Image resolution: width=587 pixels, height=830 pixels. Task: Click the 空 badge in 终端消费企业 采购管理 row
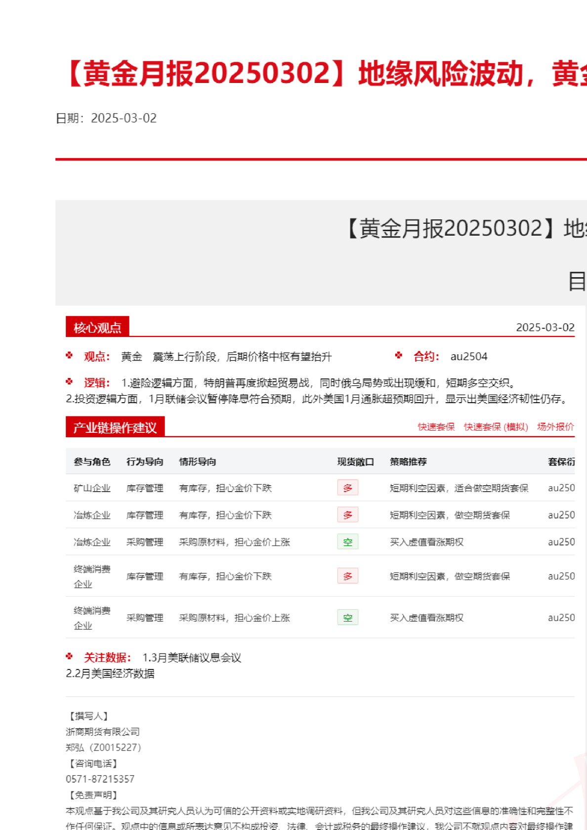click(x=347, y=618)
